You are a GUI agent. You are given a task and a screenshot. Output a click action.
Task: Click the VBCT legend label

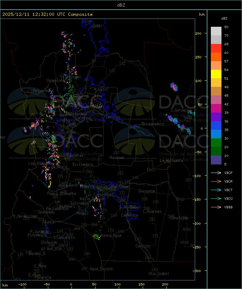228,190
